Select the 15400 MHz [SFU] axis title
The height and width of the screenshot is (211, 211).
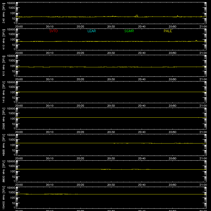[4, 198]
